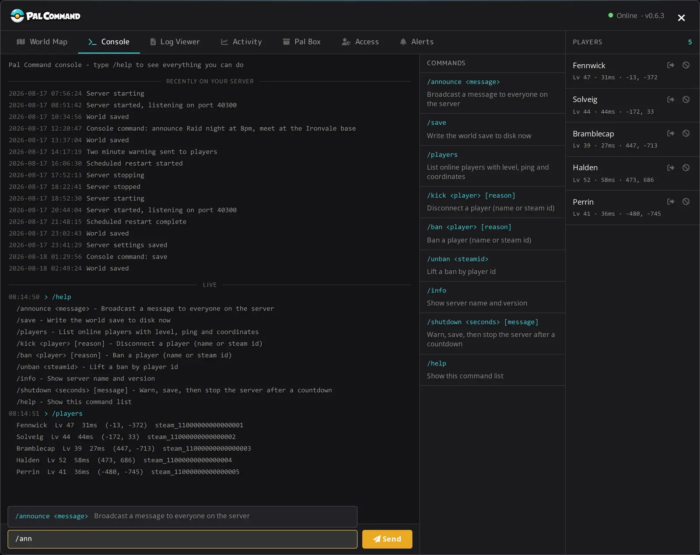
Task: Kick player Solveig with the exit icon
Action: click(x=671, y=100)
